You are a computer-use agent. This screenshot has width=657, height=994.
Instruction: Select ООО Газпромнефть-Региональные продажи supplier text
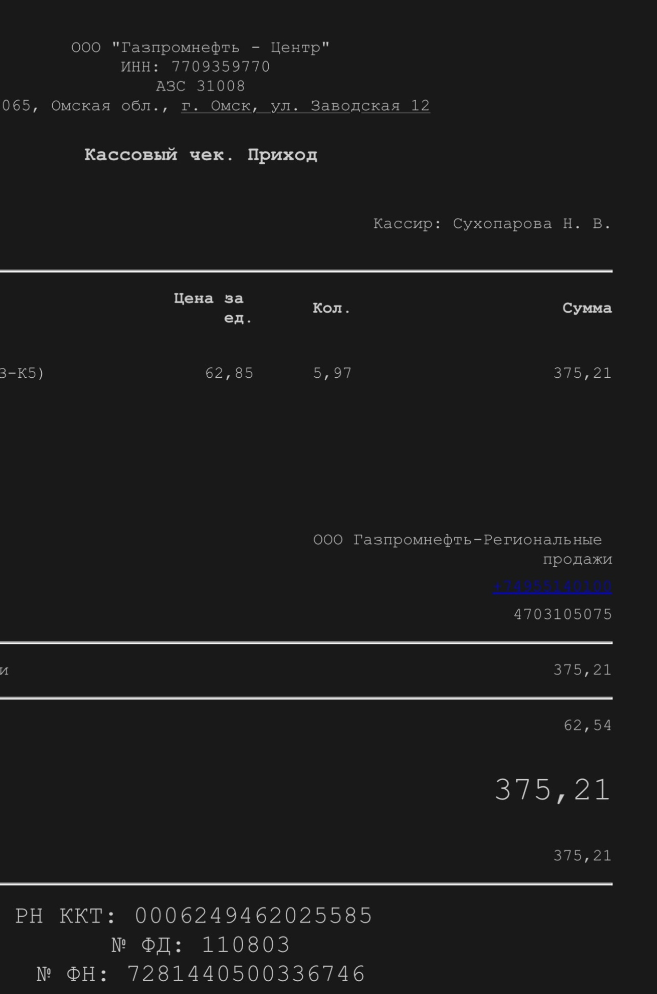(463, 550)
